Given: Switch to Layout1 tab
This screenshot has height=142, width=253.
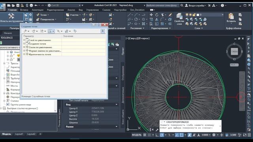Looking at the screenshot, I should [x=19, y=134].
